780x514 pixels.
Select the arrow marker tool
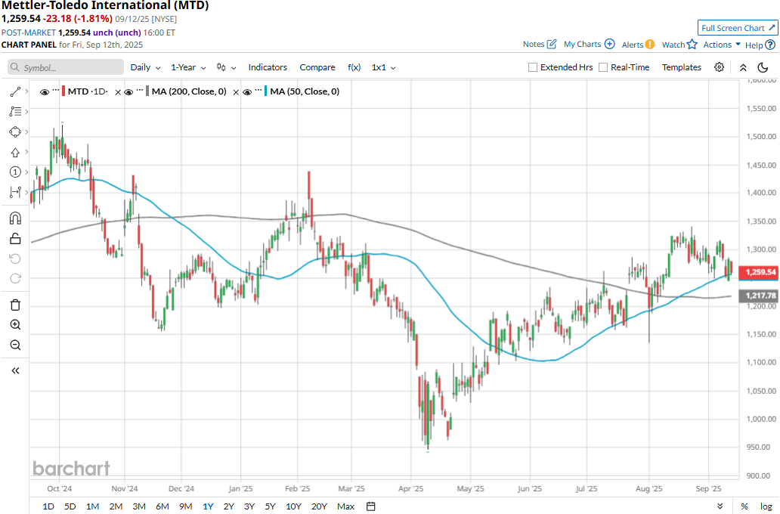(x=15, y=152)
